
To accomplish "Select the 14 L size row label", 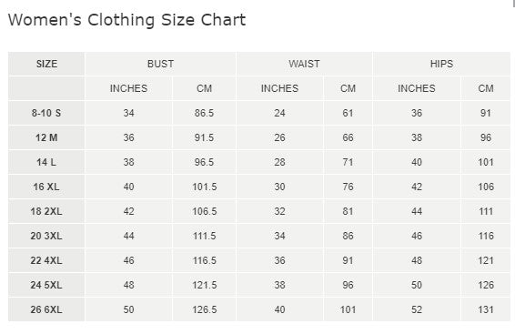I will 46,162.
